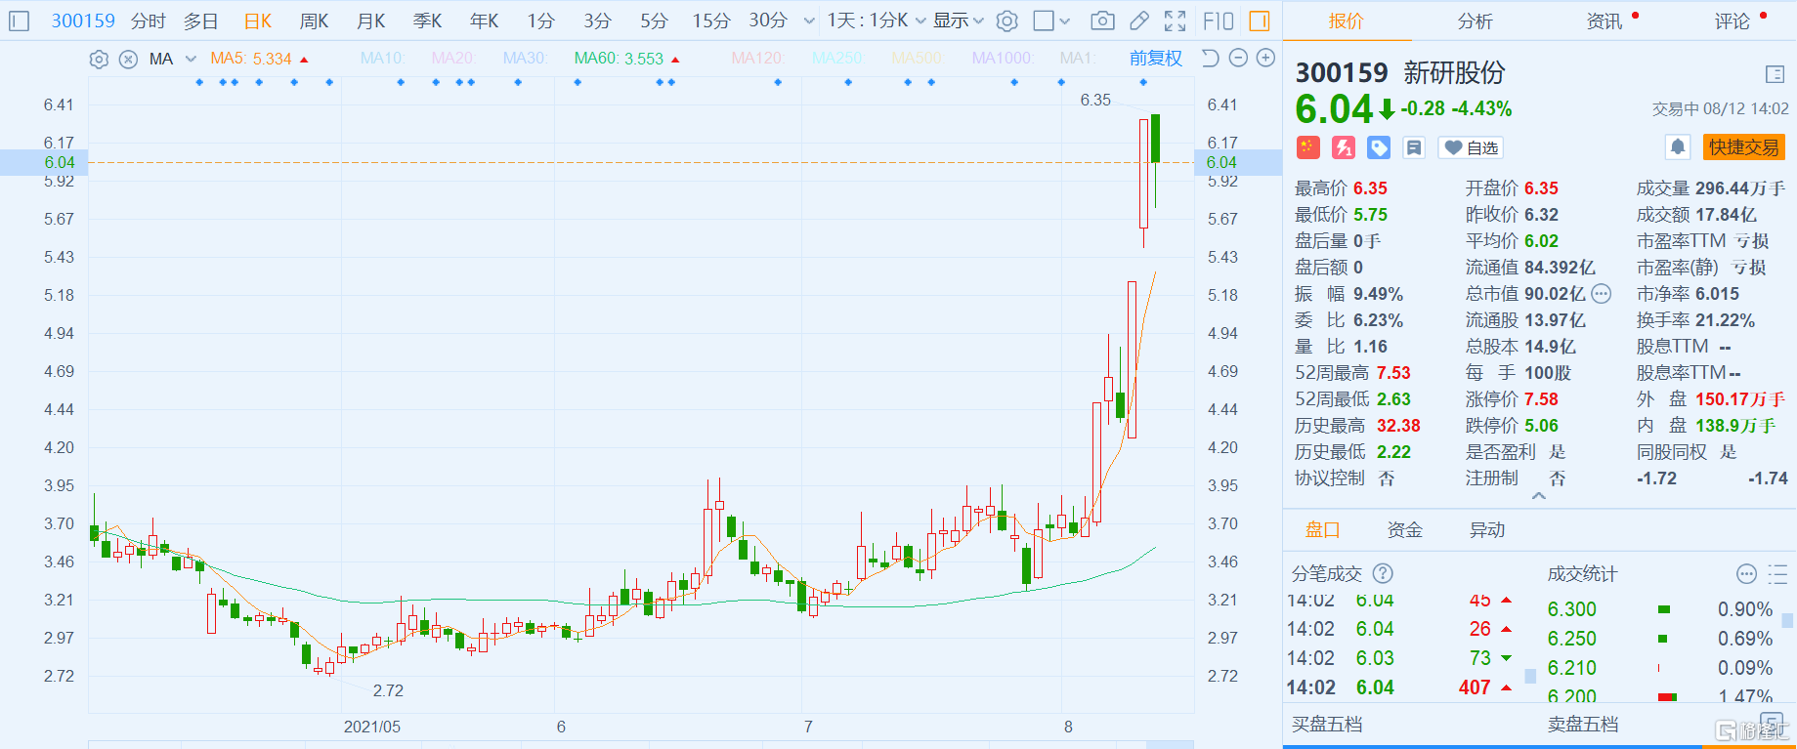Toggle MA250 line visibility
1797x749 pixels.
point(838,59)
